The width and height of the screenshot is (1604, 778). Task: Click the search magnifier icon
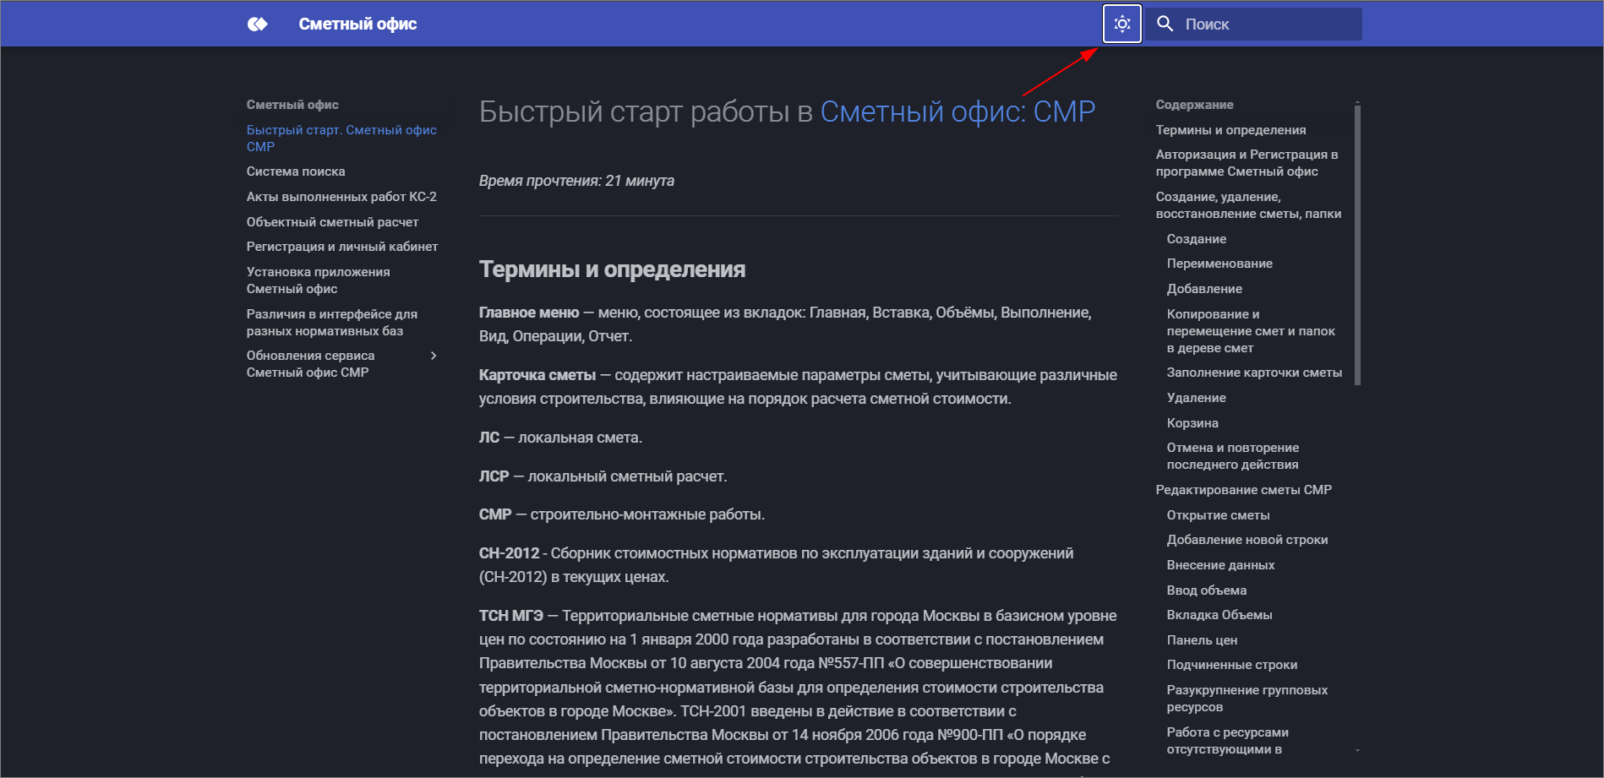tap(1165, 23)
